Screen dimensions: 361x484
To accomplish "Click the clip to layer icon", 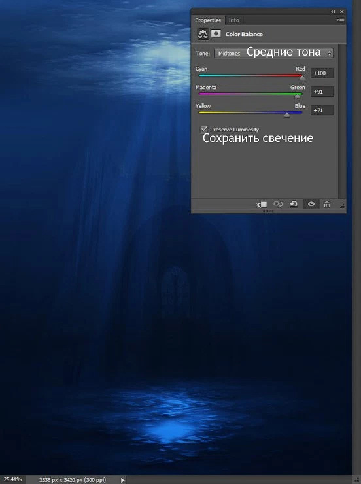I will click(262, 204).
